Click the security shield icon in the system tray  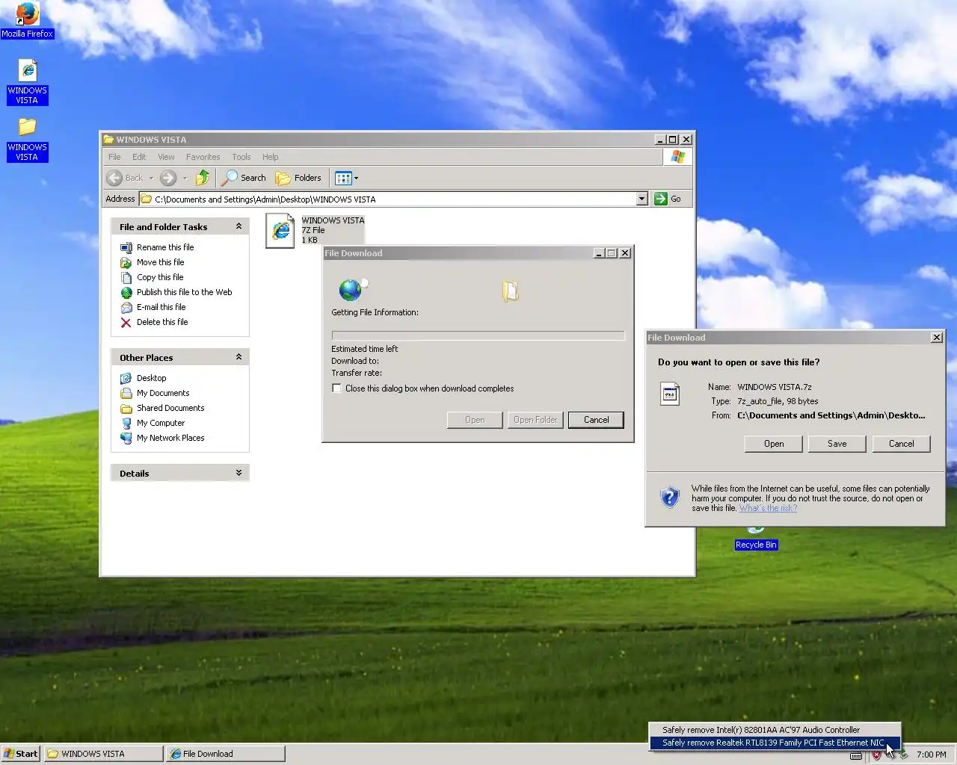pyautogui.click(x=876, y=755)
